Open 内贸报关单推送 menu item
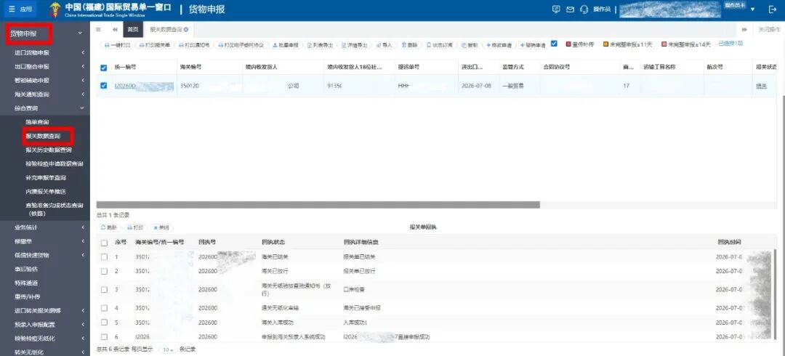Viewport: 785px width, 356px height. (x=46, y=192)
